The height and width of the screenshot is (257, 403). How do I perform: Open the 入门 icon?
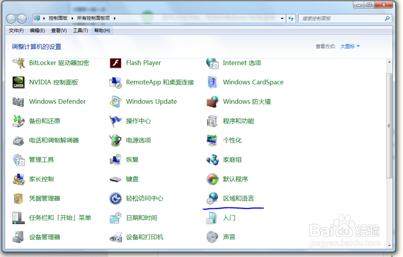pos(212,218)
